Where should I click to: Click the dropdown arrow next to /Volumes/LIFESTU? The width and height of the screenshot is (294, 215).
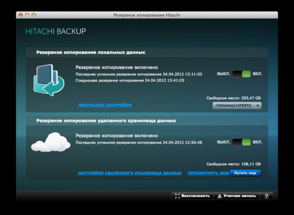258,105
